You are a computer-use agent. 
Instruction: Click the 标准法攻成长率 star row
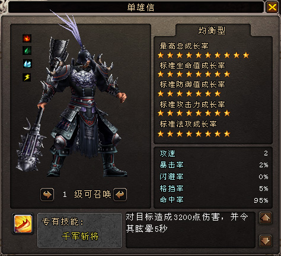click(x=194, y=134)
